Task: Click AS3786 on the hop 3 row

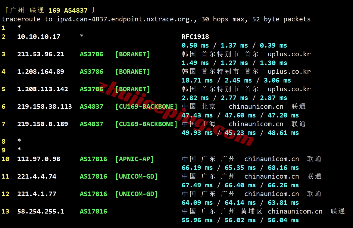Action: coord(91,54)
